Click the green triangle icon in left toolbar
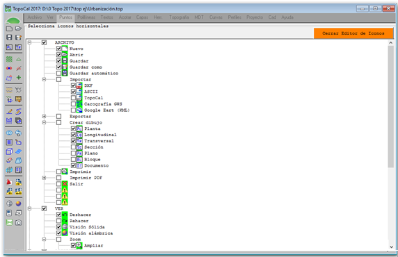 click(x=19, y=59)
